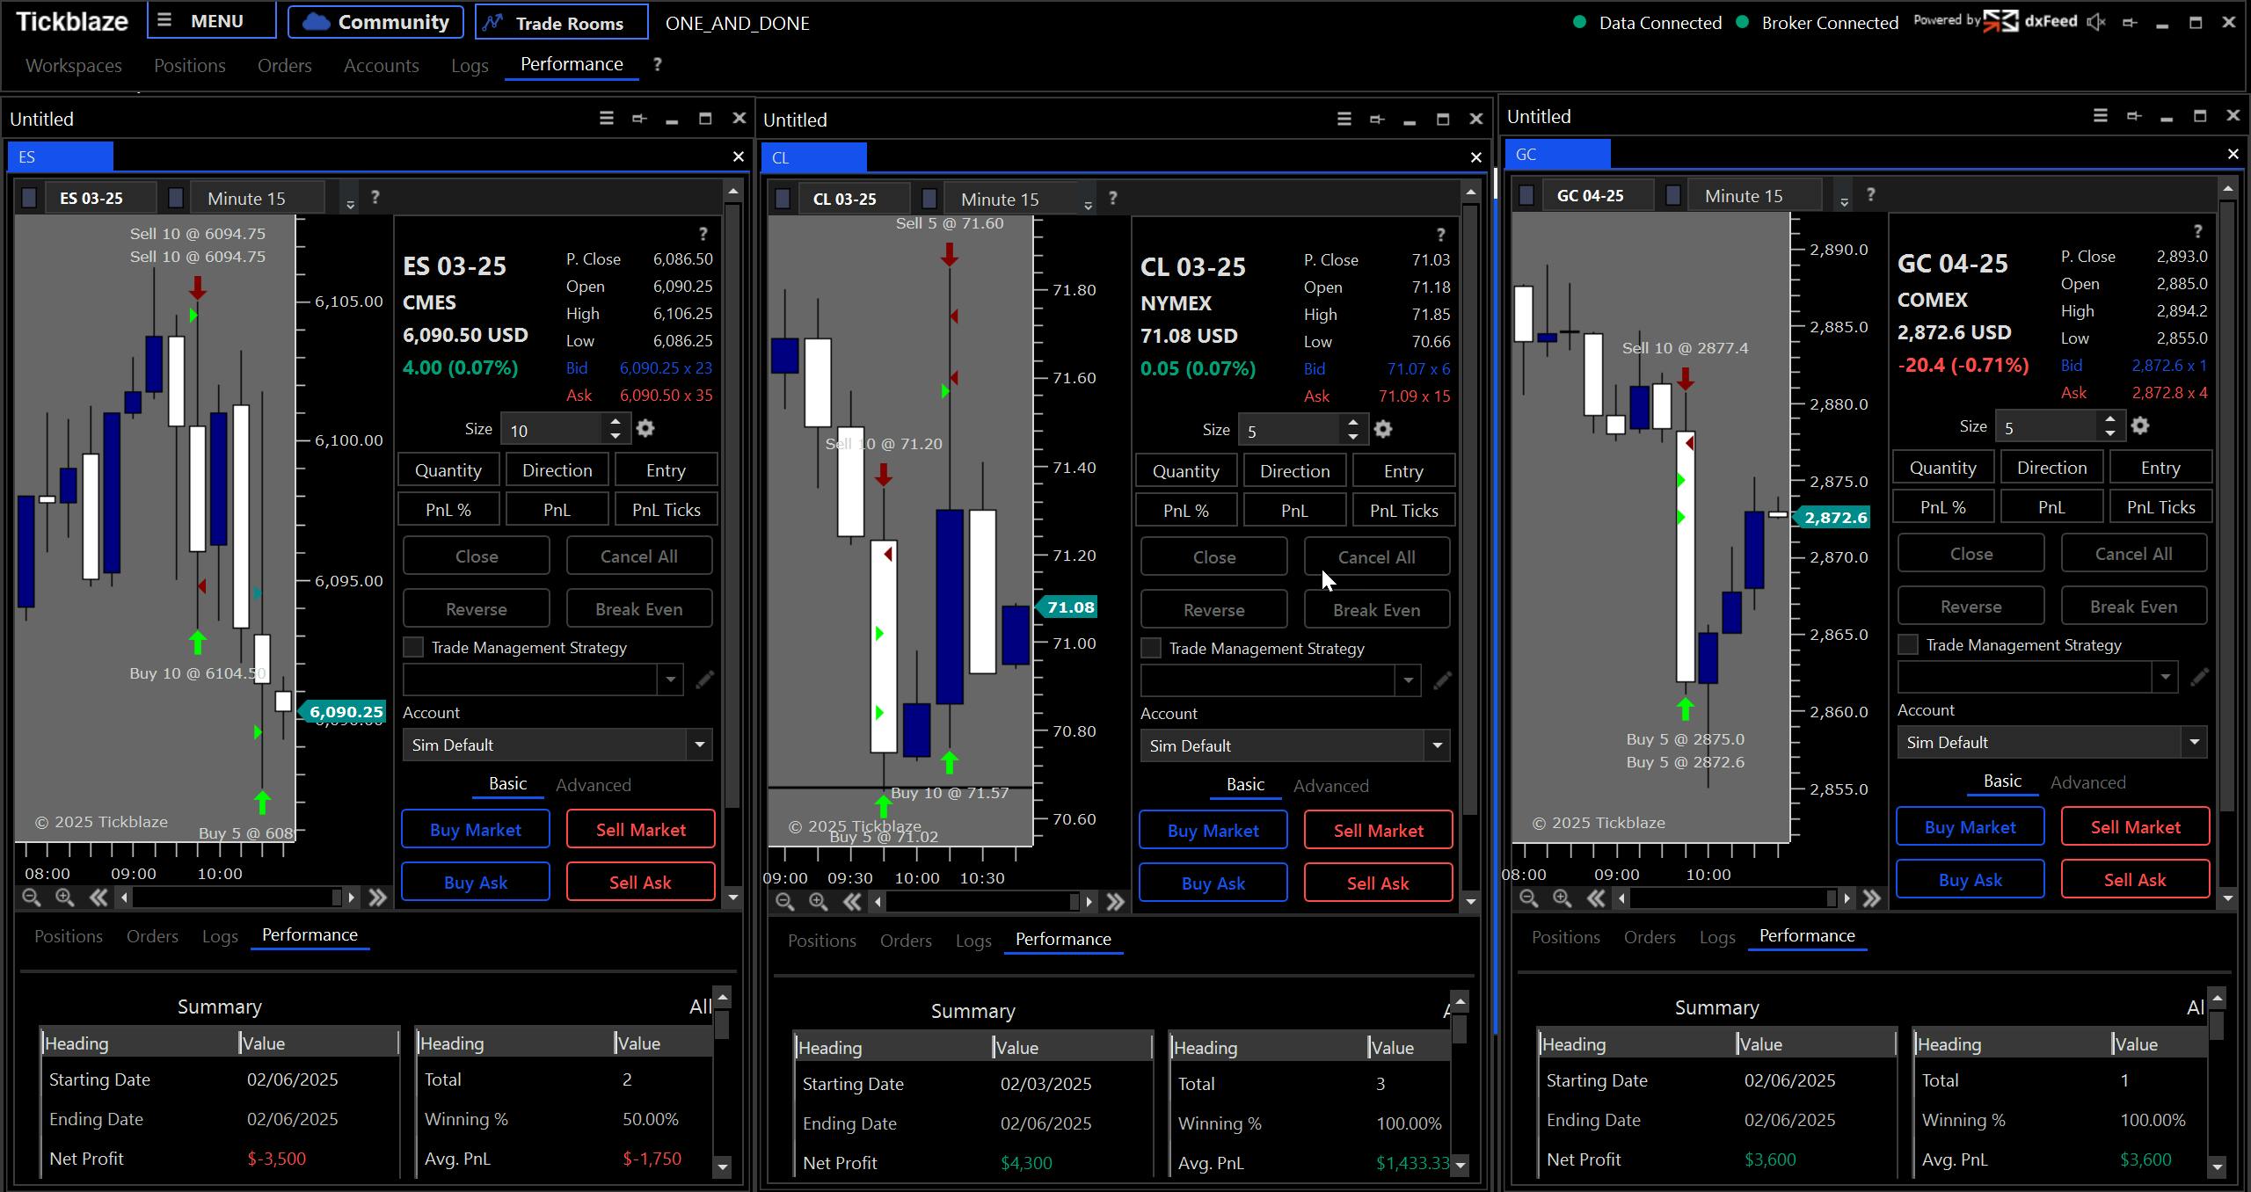Open the ES window hamburger menu icon
The image size is (2251, 1192).
[x=606, y=118]
